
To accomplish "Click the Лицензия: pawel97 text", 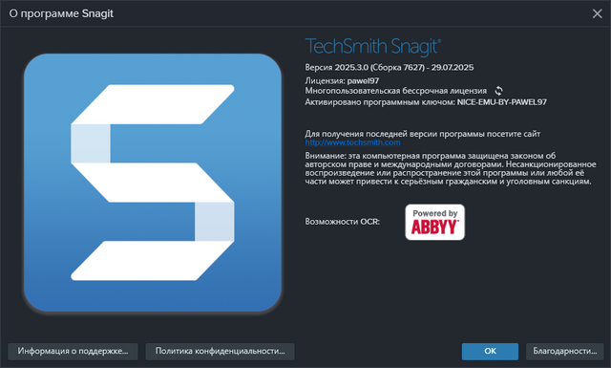I will (x=342, y=81).
